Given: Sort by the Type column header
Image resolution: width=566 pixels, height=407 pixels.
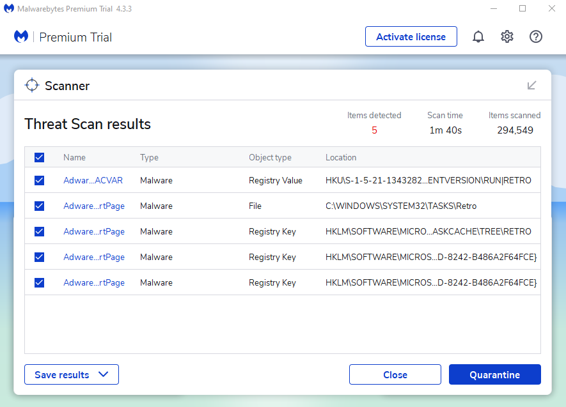Looking at the screenshot, I should (149, 158).
